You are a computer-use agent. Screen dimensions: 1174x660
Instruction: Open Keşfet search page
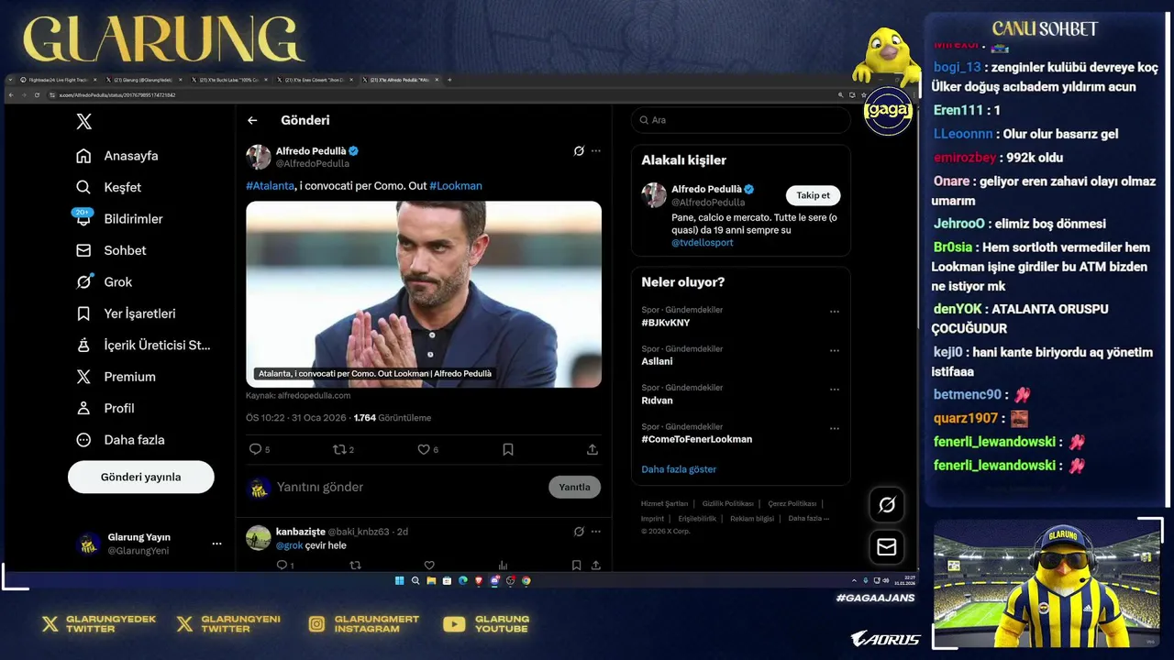click(109, 187)
